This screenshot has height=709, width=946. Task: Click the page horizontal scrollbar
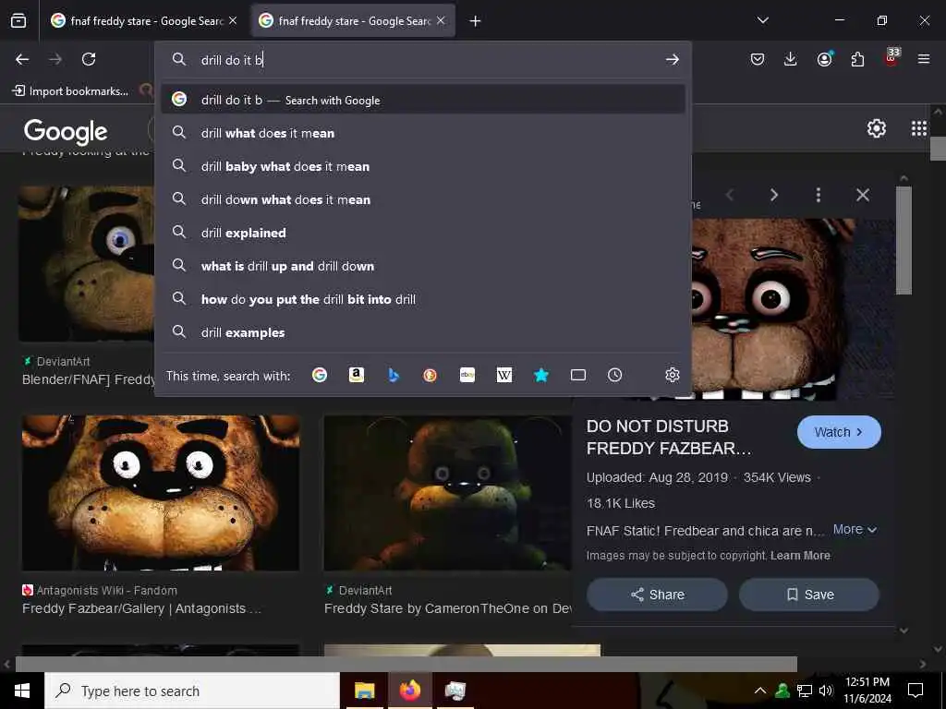pos(406,664)
